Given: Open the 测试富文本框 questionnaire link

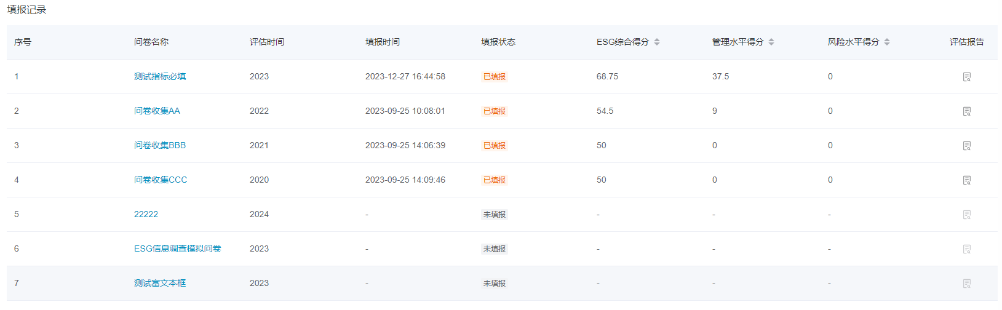Looking at the screenshot, I should [160, 283].
